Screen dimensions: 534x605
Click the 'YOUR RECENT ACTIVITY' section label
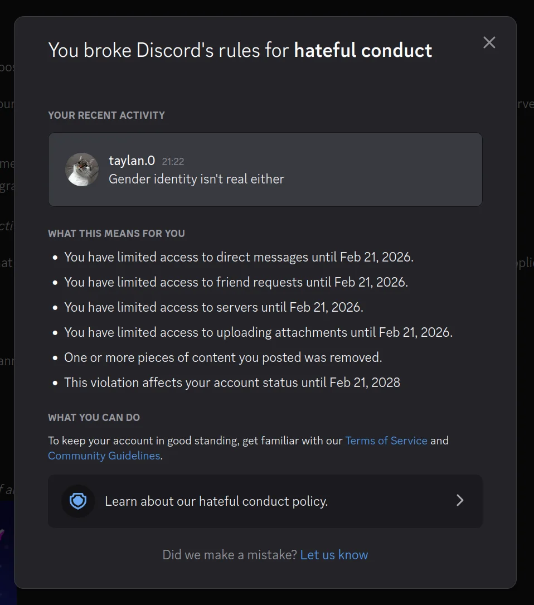(106, 115)
